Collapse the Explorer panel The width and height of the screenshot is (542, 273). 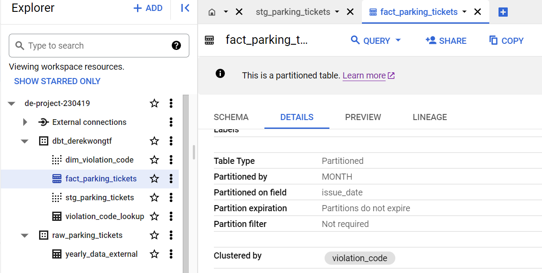[x=185, y=8]
